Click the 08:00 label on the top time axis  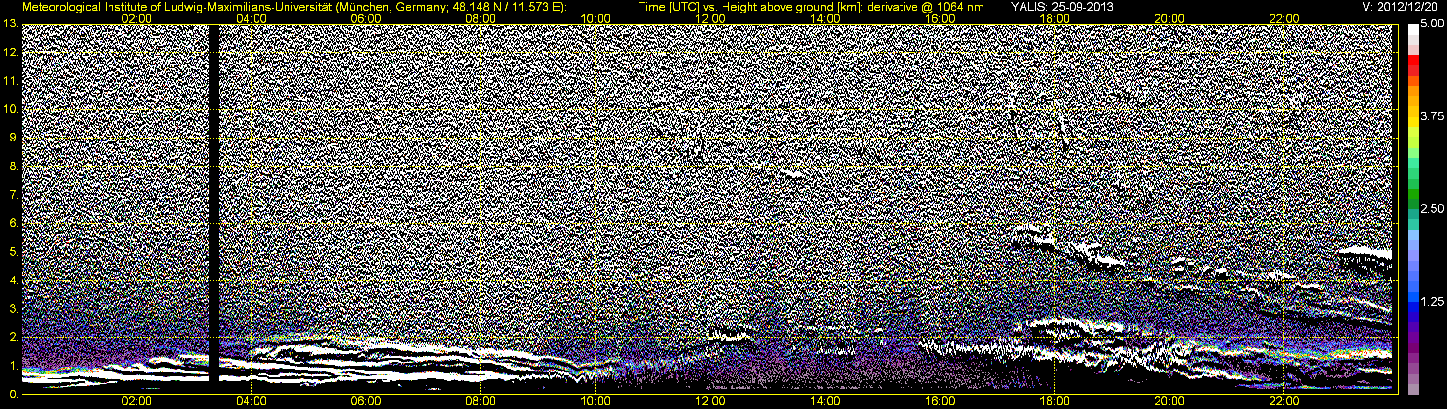(481, 18)
